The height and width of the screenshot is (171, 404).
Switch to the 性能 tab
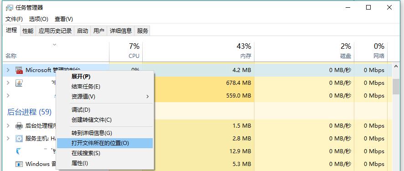(x=28, y=31)
